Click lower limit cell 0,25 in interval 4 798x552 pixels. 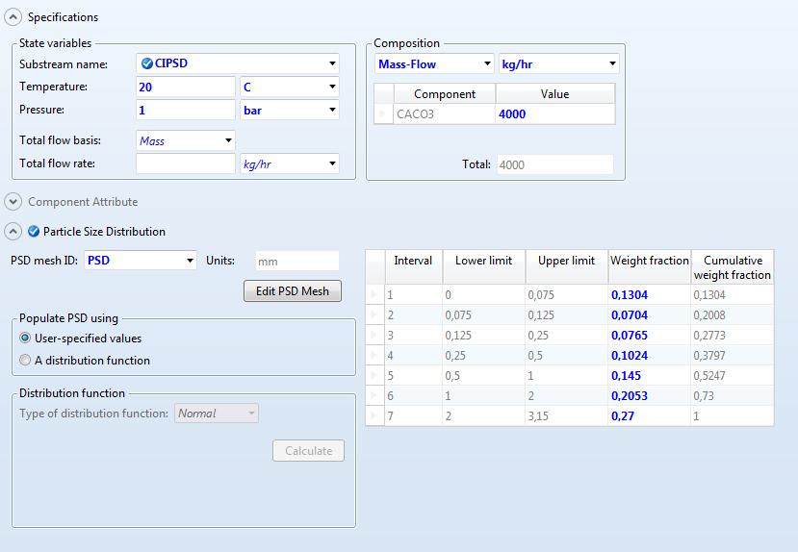pyautogui.click(x=483, y=355)
